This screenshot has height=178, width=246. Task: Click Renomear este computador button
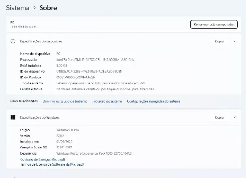[x=214, y=24]
